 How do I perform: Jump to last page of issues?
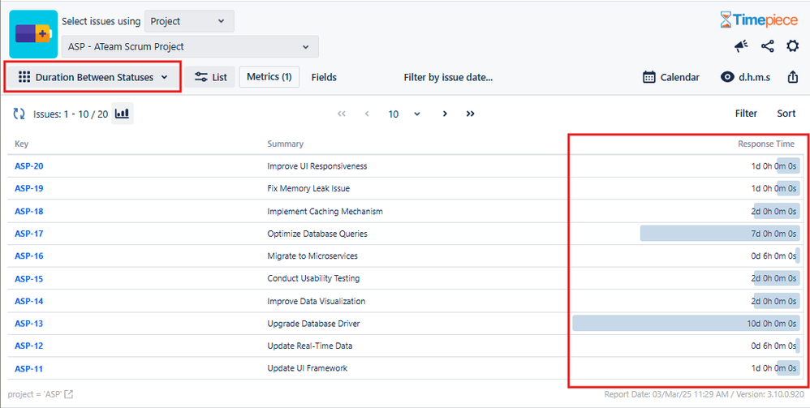pyautogui.click(x=470, y=114)
